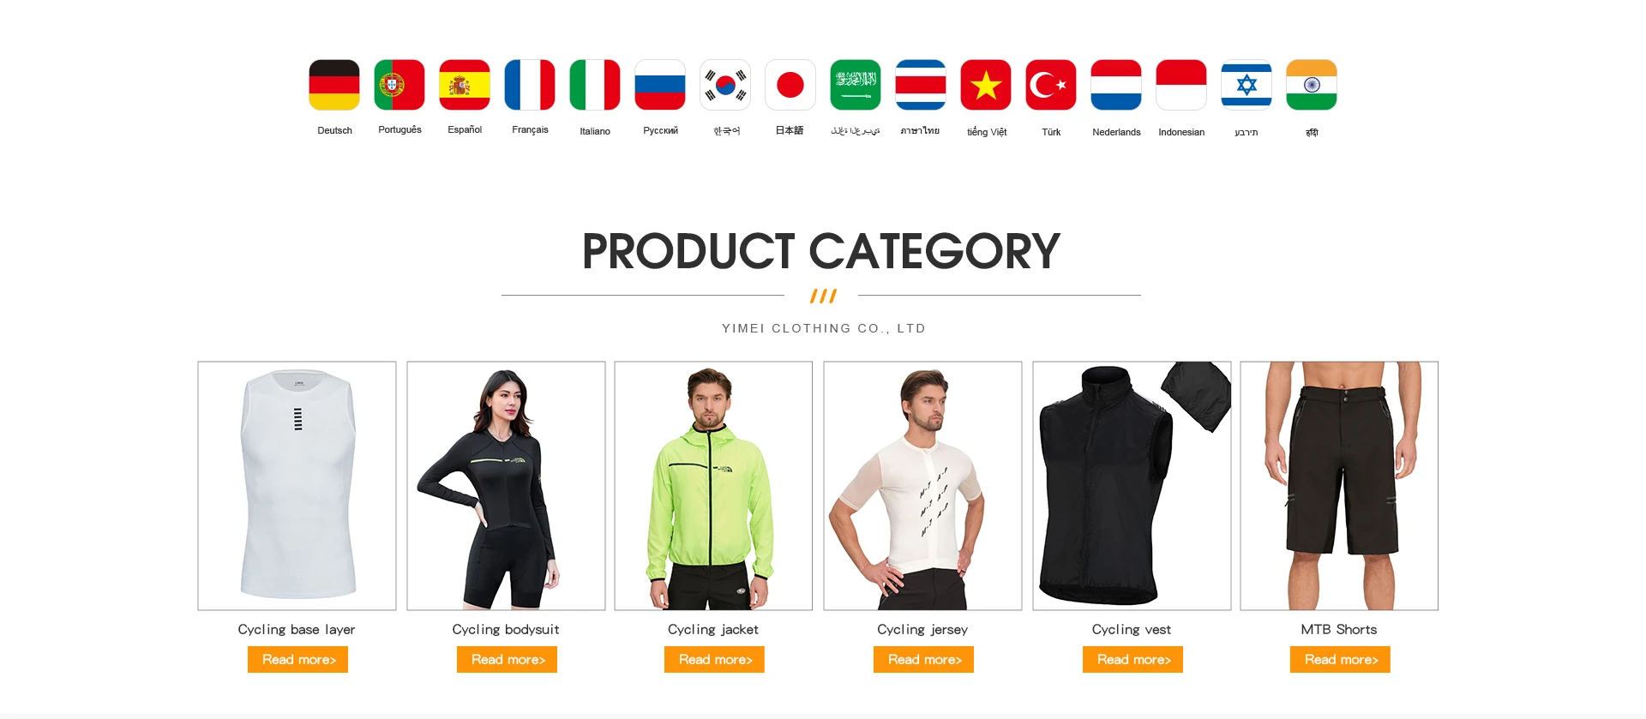Image resolution: width=1646 pixels, height=719 pixels.
Task: Choose the Korean flag icon
Action: [x=725, y=85]
